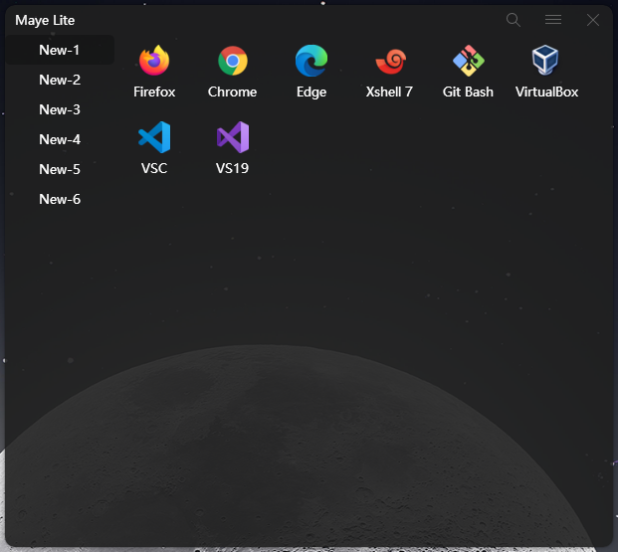Open the VS19 Visual Studio icon

click(233, 137)
